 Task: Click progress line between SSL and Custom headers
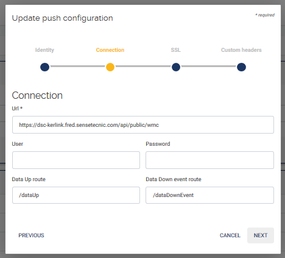pos(209,66)
